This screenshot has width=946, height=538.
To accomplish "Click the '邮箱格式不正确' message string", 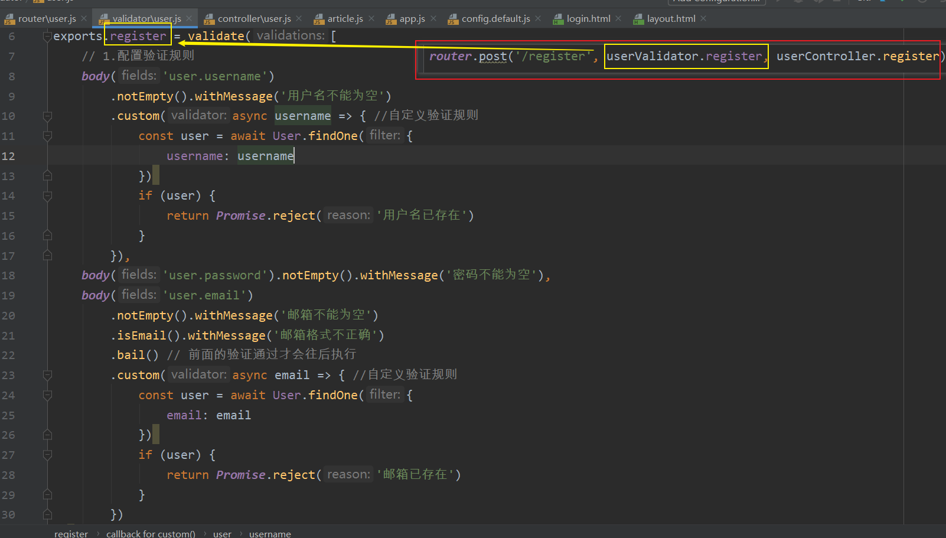I will click(x=325, y=336).
